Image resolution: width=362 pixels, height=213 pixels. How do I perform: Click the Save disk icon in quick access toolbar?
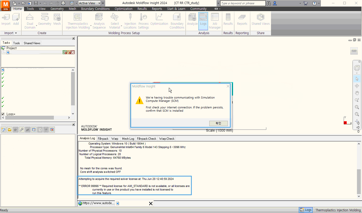point(36,3)
